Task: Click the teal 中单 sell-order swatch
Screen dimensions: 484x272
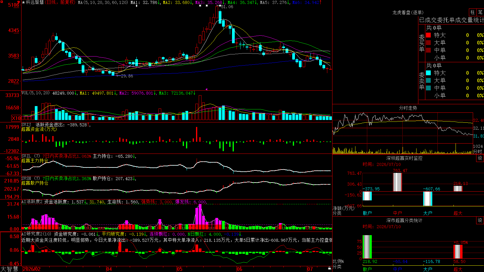Action: coord(428,88)
